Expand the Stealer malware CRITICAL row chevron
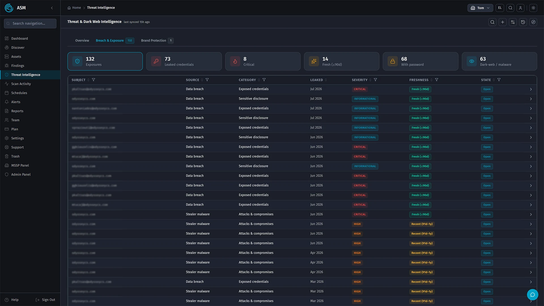This screenshot has width=544, height=306. click(531, 214)
